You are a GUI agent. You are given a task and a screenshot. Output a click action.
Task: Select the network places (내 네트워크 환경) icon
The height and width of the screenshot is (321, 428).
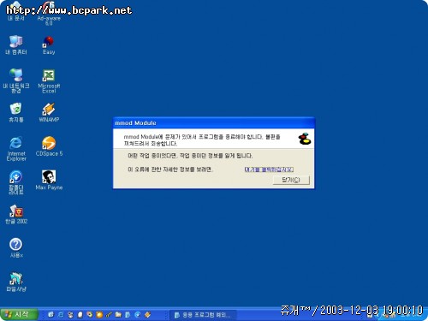16,80
